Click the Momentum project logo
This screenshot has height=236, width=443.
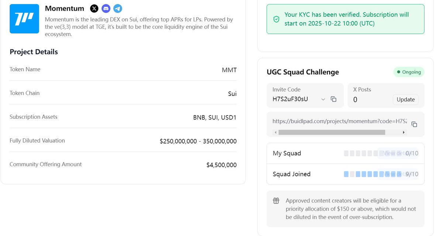pyautogui.click(x=24, y=19)
